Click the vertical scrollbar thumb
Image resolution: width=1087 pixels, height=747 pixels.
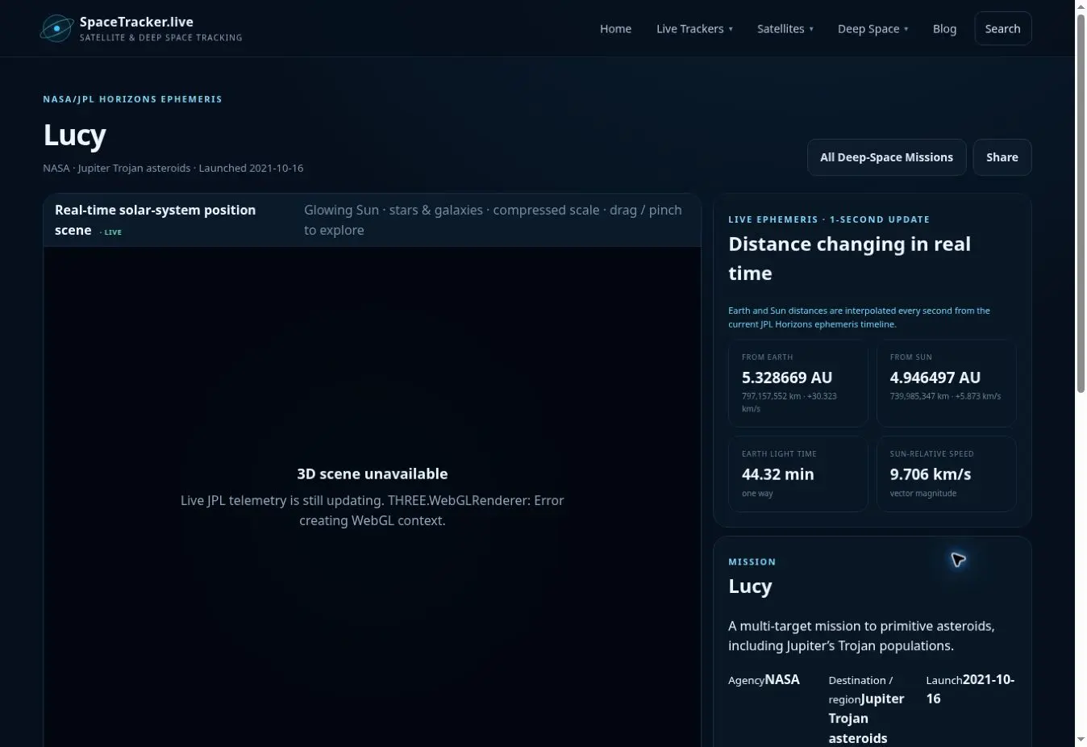click(1081, 203)
